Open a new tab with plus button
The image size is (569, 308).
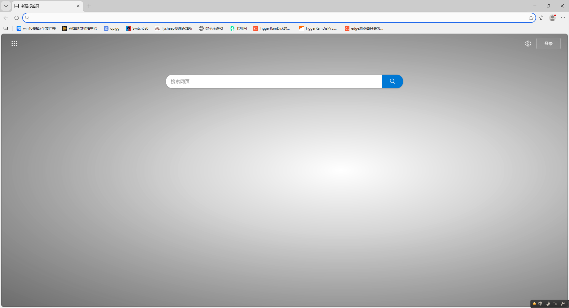[89, 6]
